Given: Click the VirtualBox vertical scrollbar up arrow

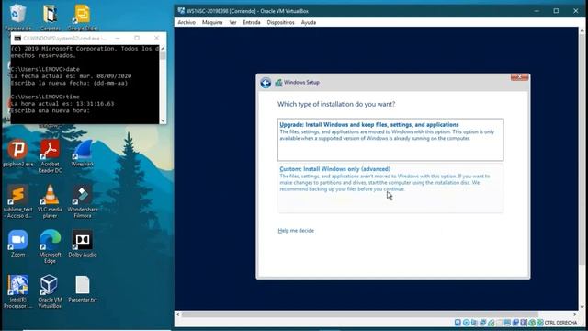Looking at the screenshot, I should click(582, 30).
